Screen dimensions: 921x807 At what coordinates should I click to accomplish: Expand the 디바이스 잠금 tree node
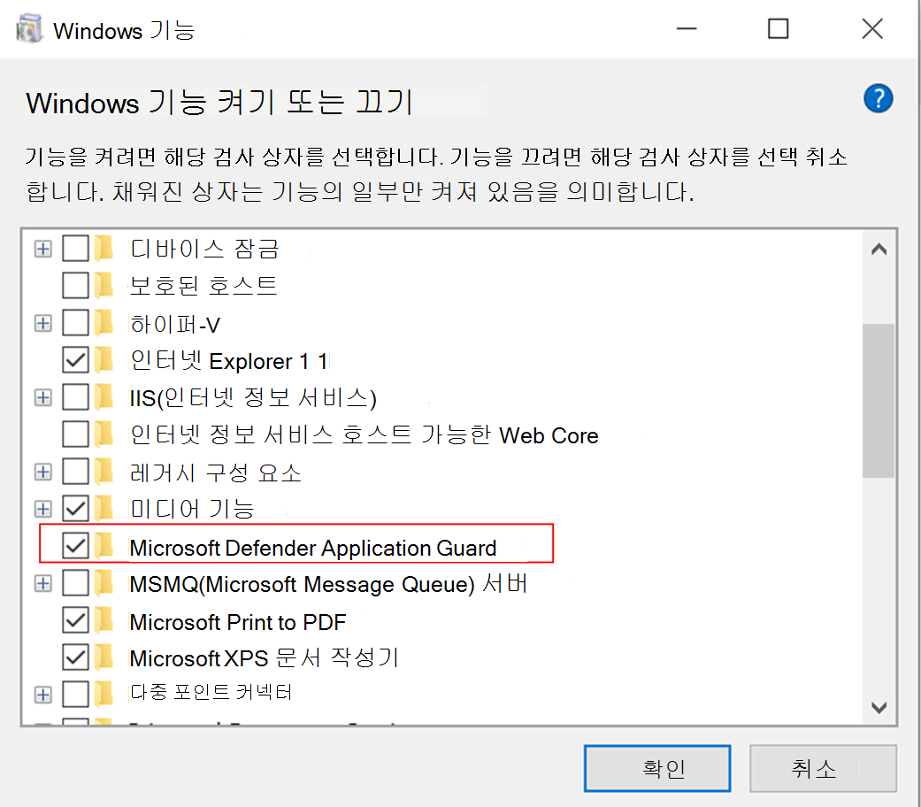[42, 249]
